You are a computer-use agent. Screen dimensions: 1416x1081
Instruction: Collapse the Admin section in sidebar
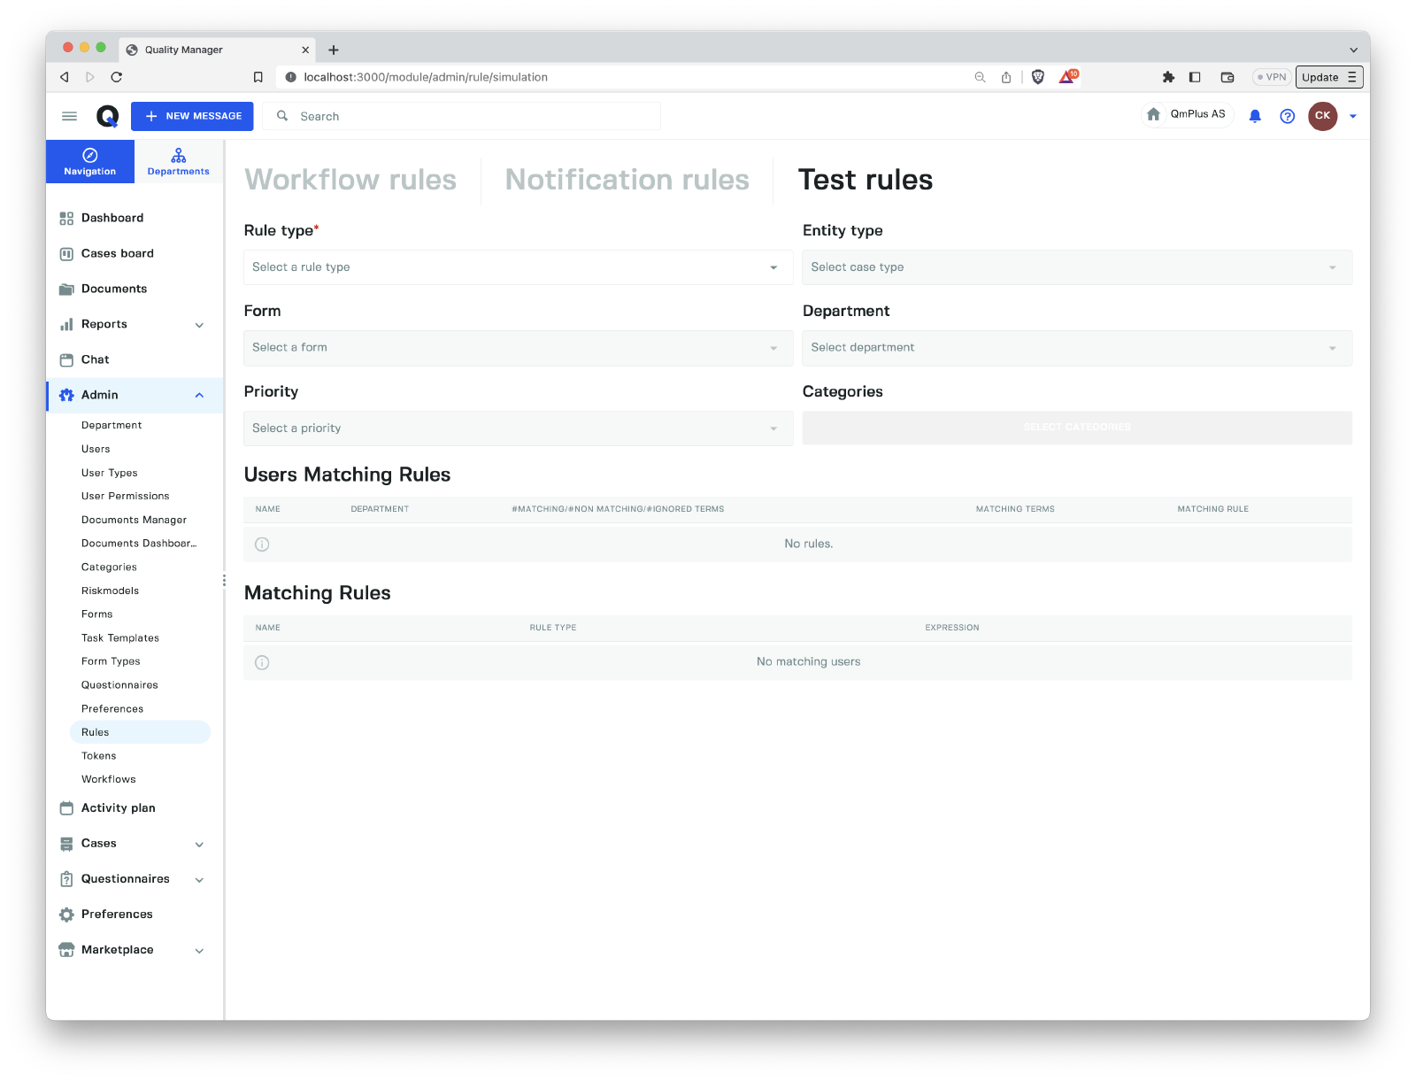199,395
